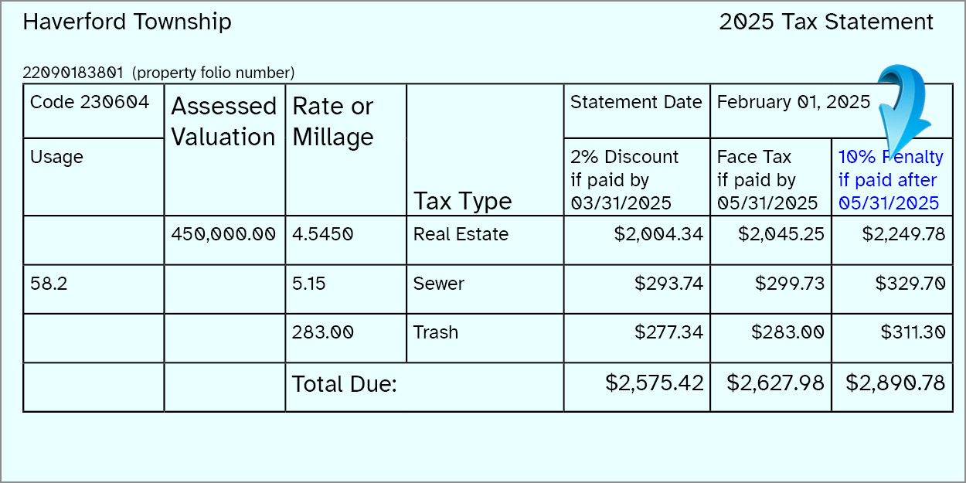
Task: Click the Haverford Township heading
Action: (127, 22)
